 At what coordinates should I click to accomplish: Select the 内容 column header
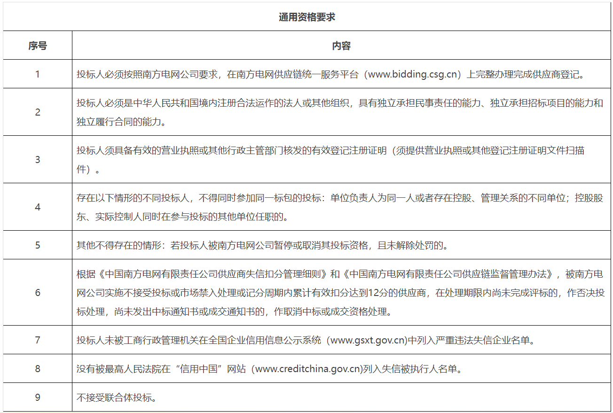[341, 46]
